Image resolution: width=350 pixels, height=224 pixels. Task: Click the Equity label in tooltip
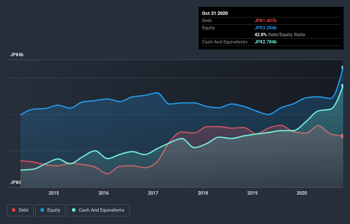coord(208,28)
